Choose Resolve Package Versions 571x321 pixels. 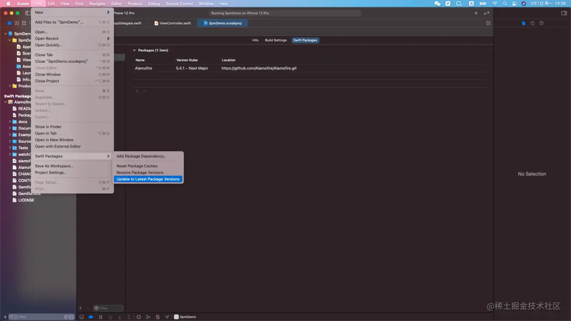[148, 172]
